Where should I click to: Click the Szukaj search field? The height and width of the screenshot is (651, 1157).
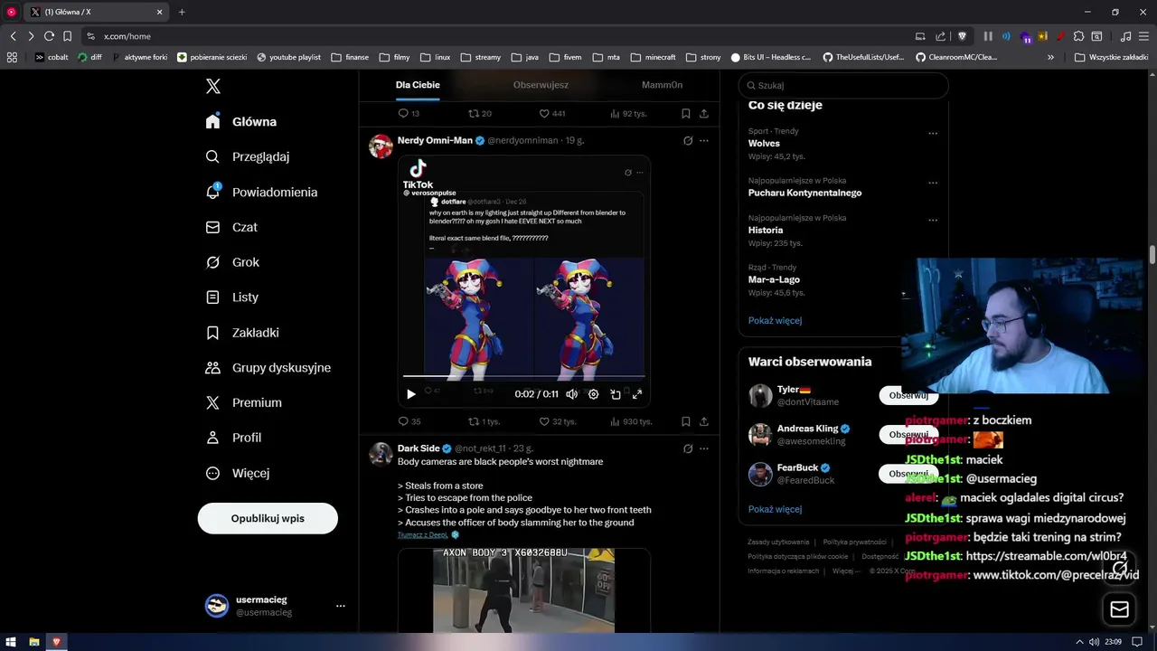pyautogui.click(x=843, y=85)
